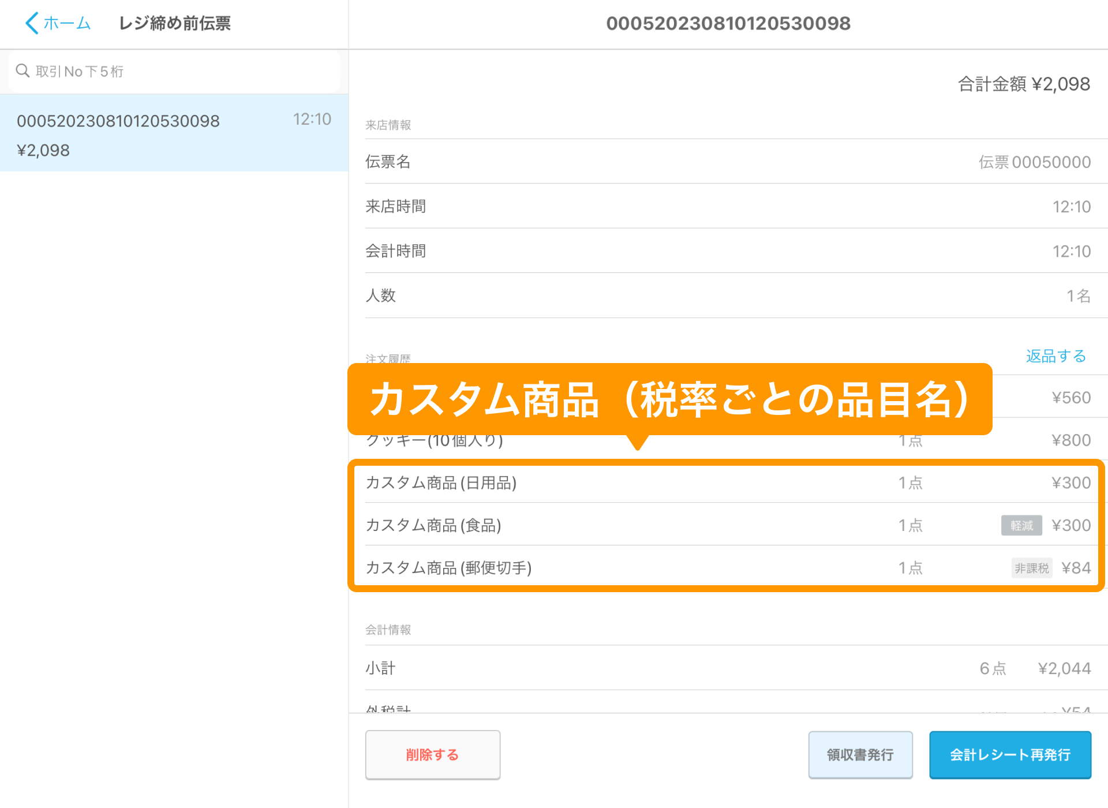Click the back chevron next to ホーム
This screenshot has width=1108, height=808.
(x=32, y=23)
